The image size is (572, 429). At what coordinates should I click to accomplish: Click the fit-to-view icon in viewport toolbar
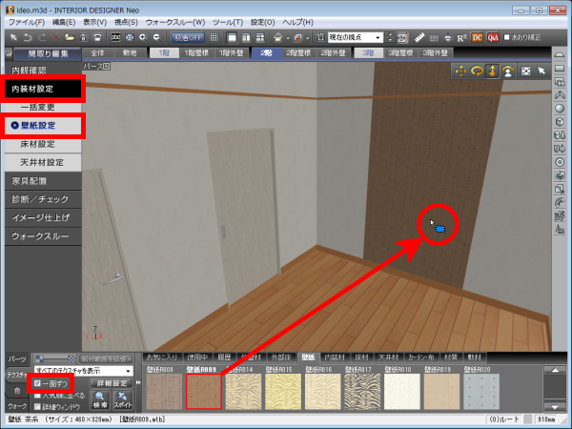(x=524, y=71)
